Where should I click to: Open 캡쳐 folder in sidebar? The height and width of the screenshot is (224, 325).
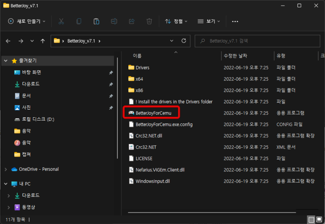[26, 155]
